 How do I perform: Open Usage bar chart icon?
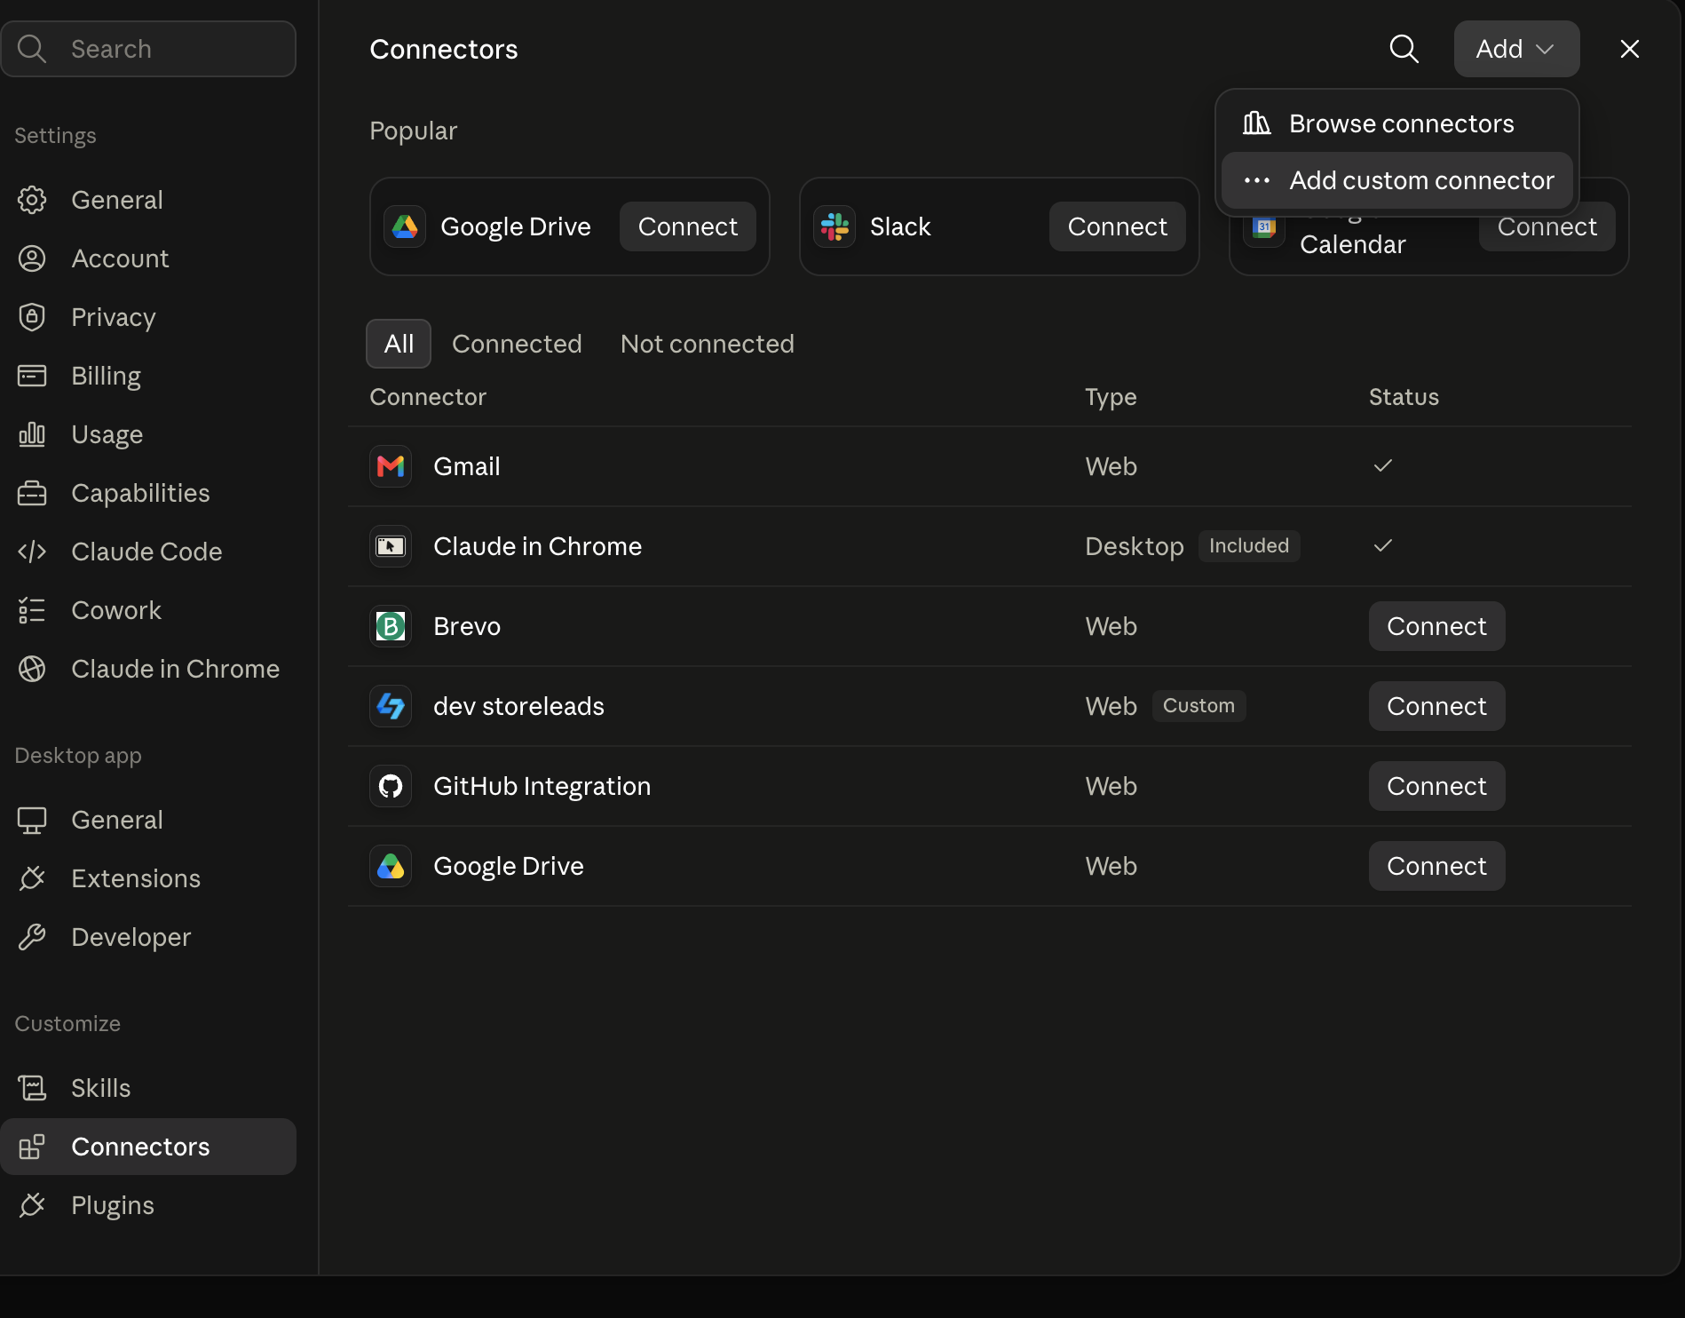pyautogui.click(x=32, y=434)
